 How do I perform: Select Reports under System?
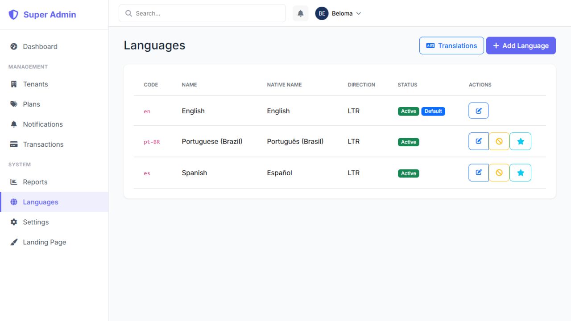[35, 182]
